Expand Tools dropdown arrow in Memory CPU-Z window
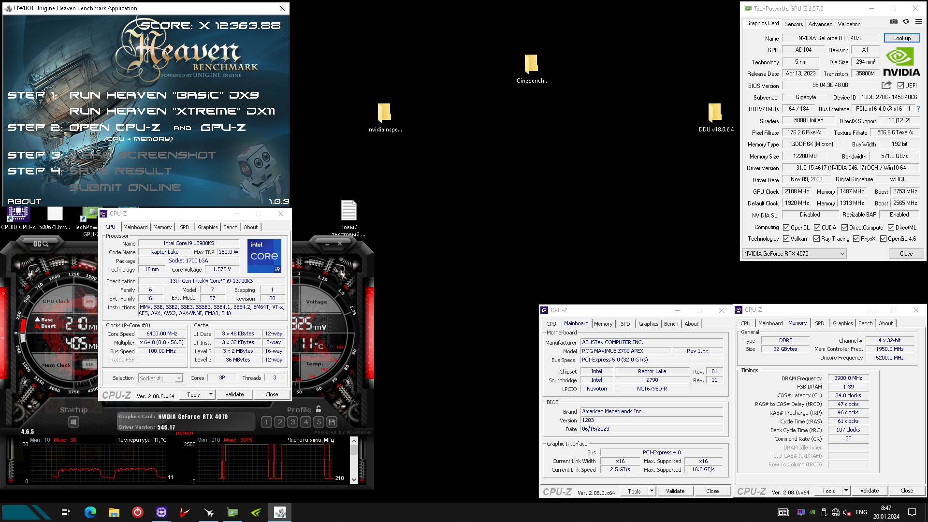This screenshot has height=522, width=928. [846, 491]
